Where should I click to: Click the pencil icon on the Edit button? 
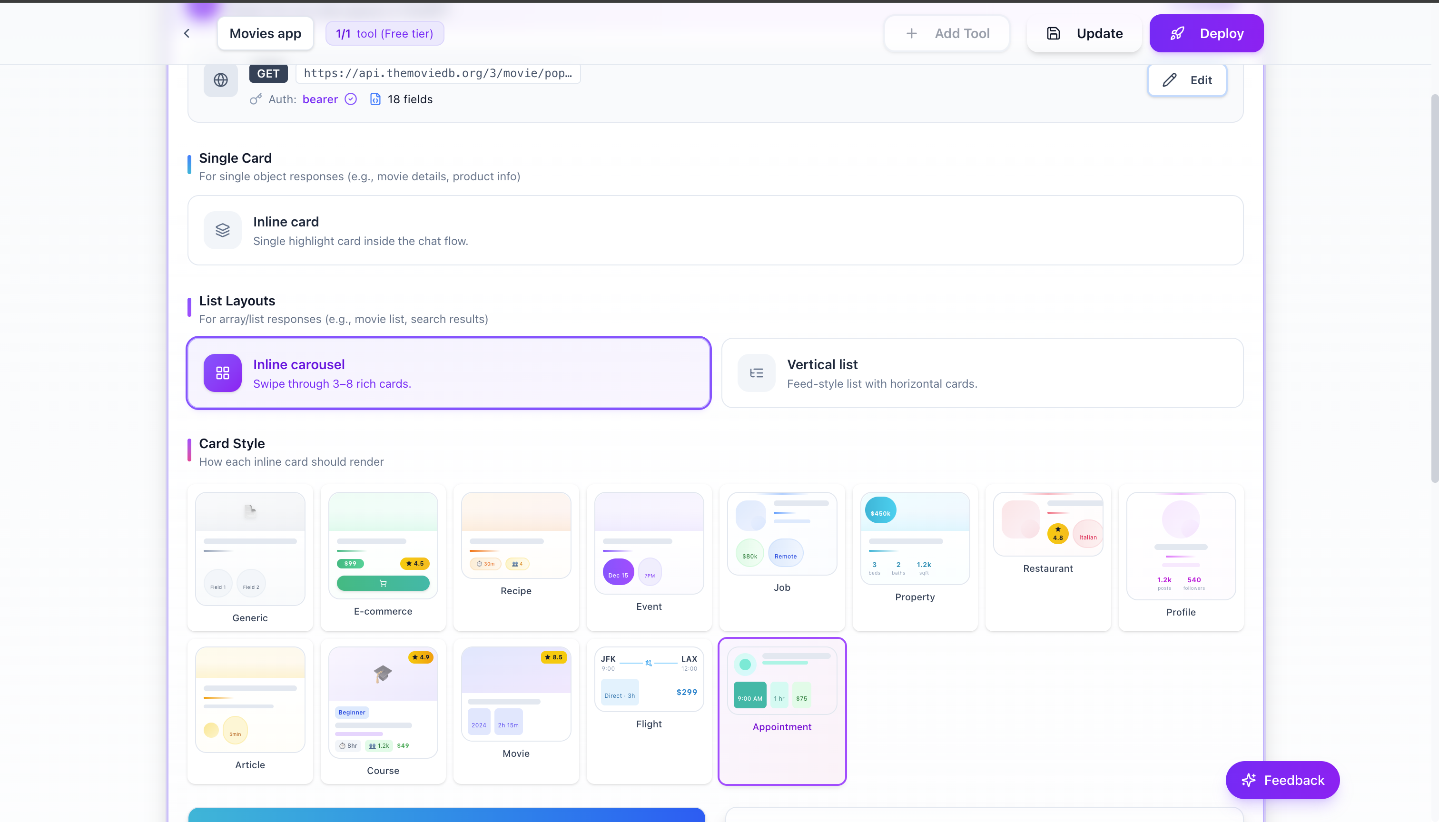coord(1169,79)
